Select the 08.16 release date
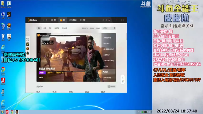This screenshot has width=203, height=114. pos(71,92)
